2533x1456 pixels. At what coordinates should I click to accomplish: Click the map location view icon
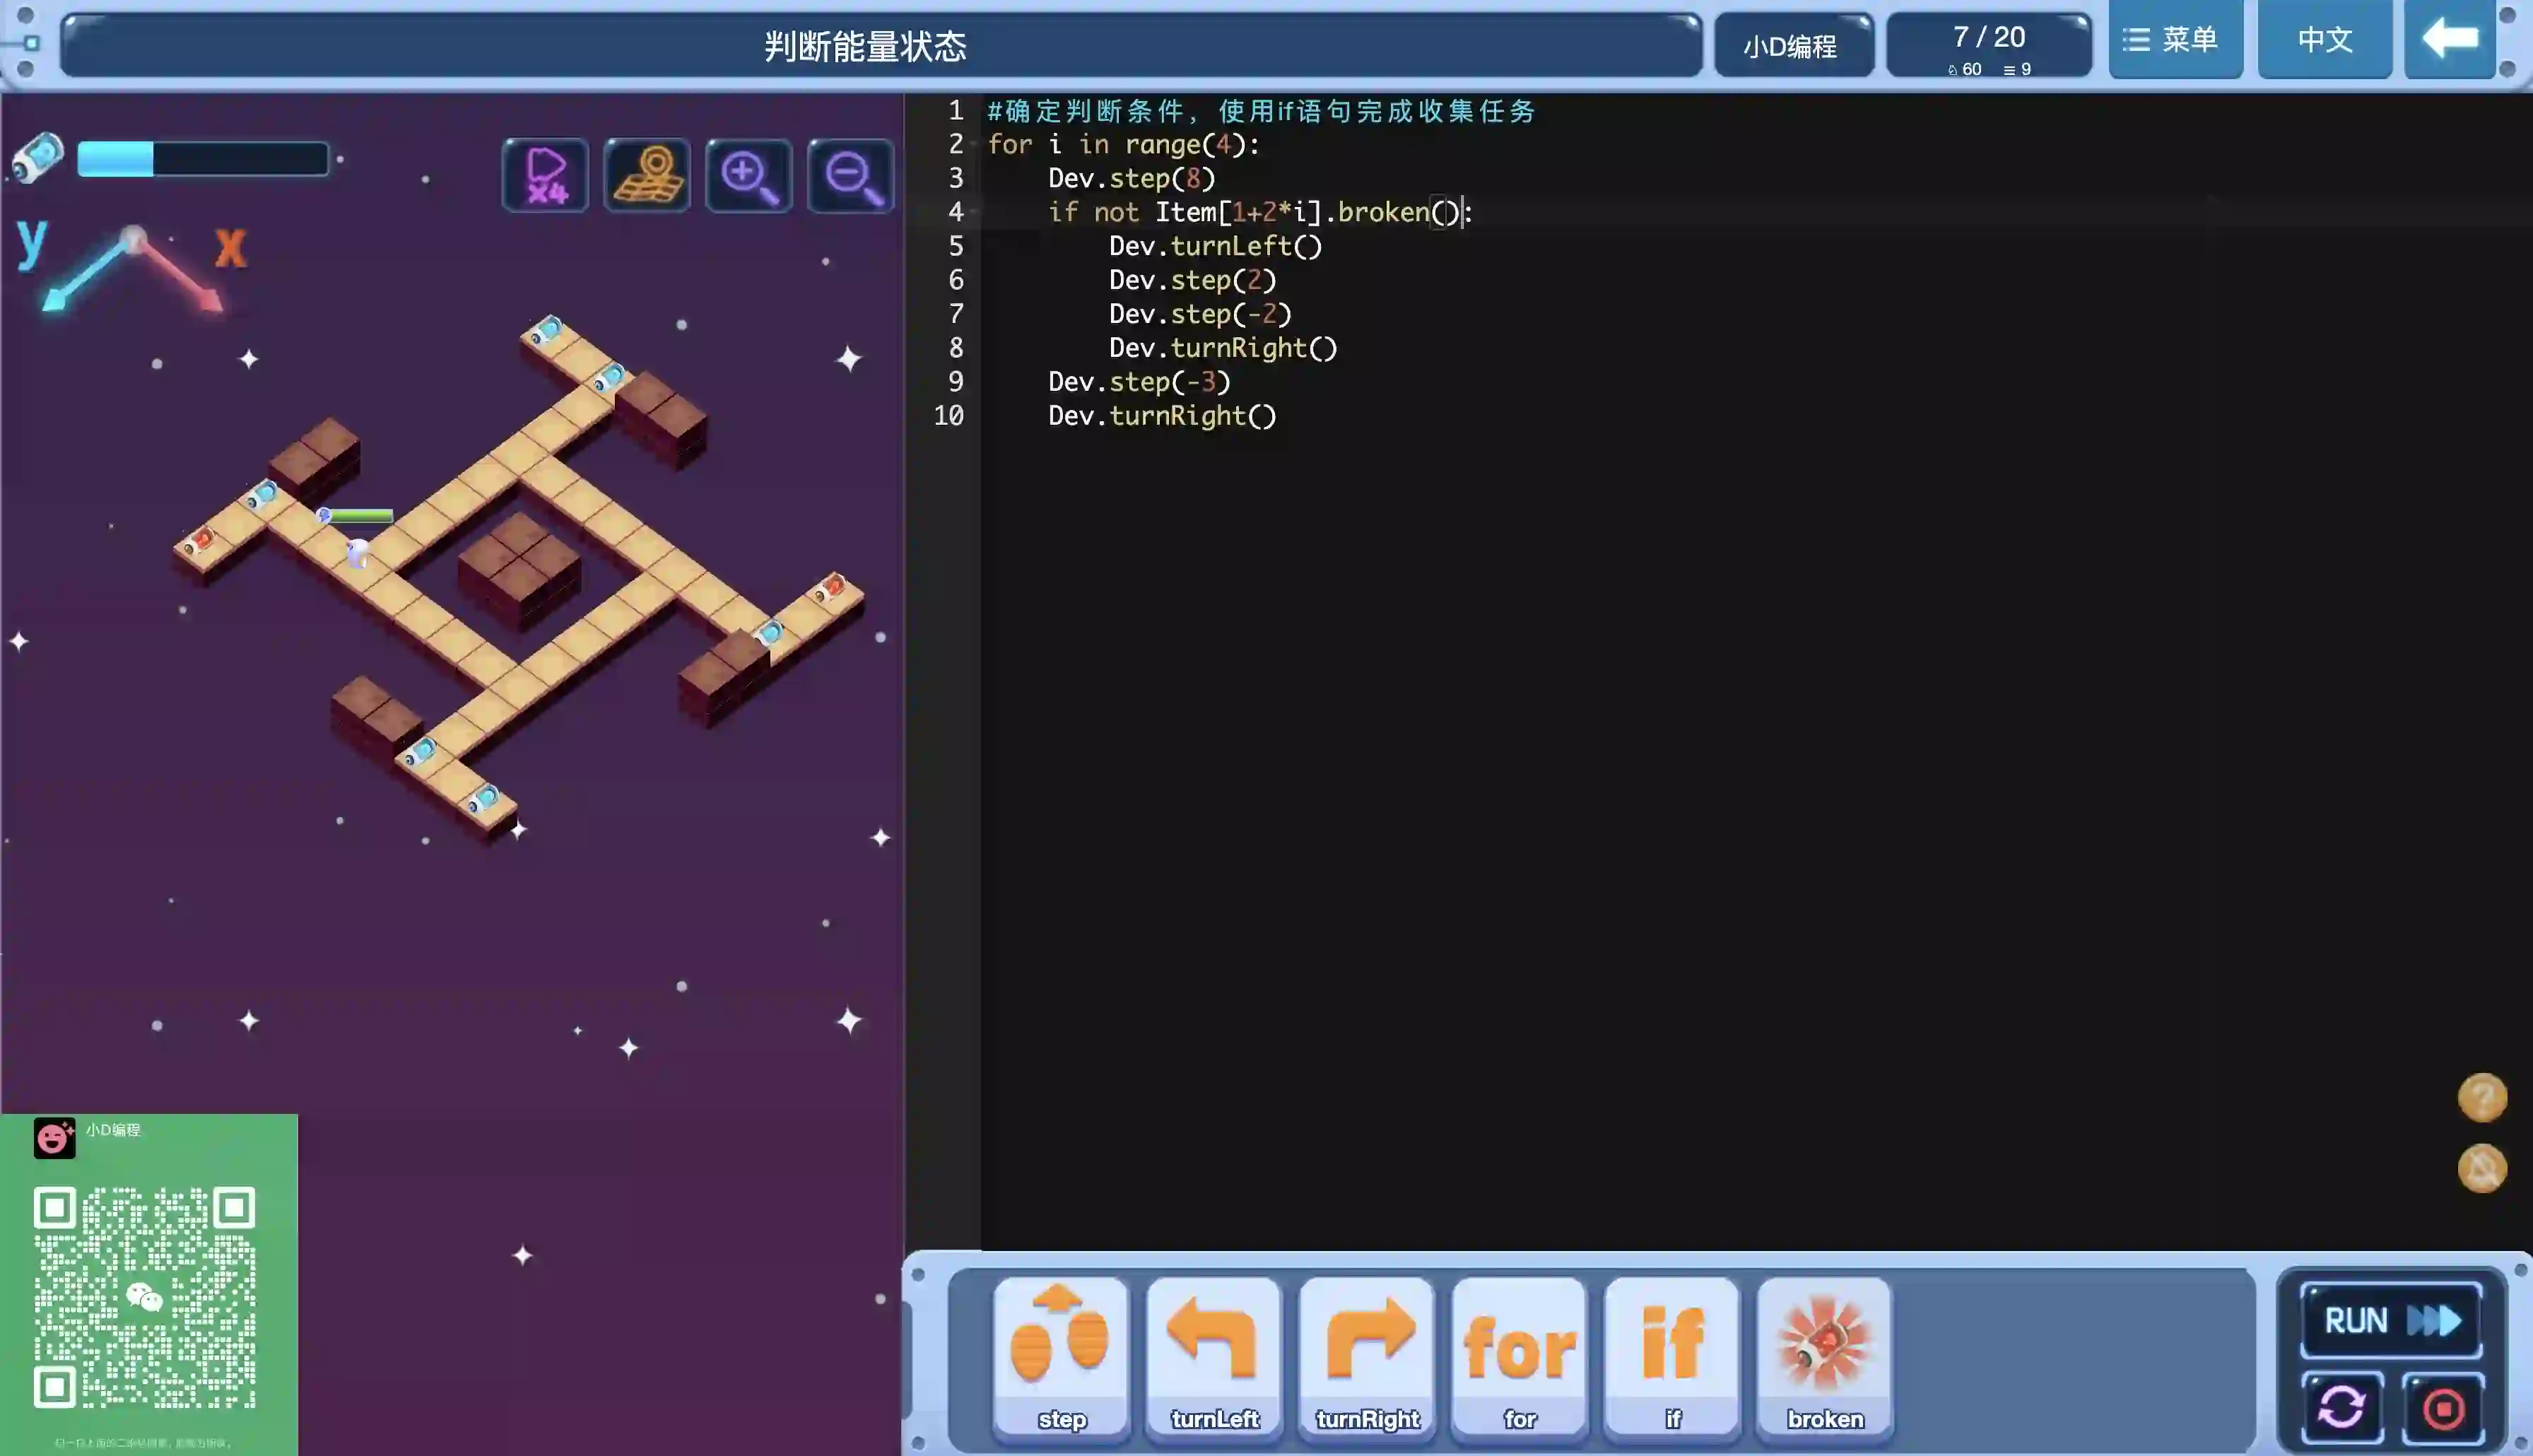[647, 176]
